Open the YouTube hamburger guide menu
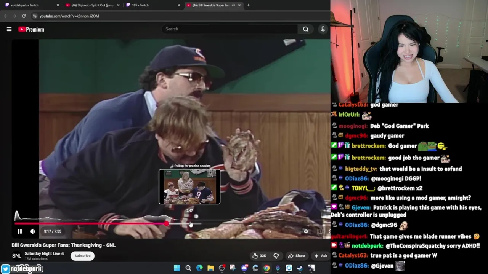The image size is (488, 274). click(9, 29)
